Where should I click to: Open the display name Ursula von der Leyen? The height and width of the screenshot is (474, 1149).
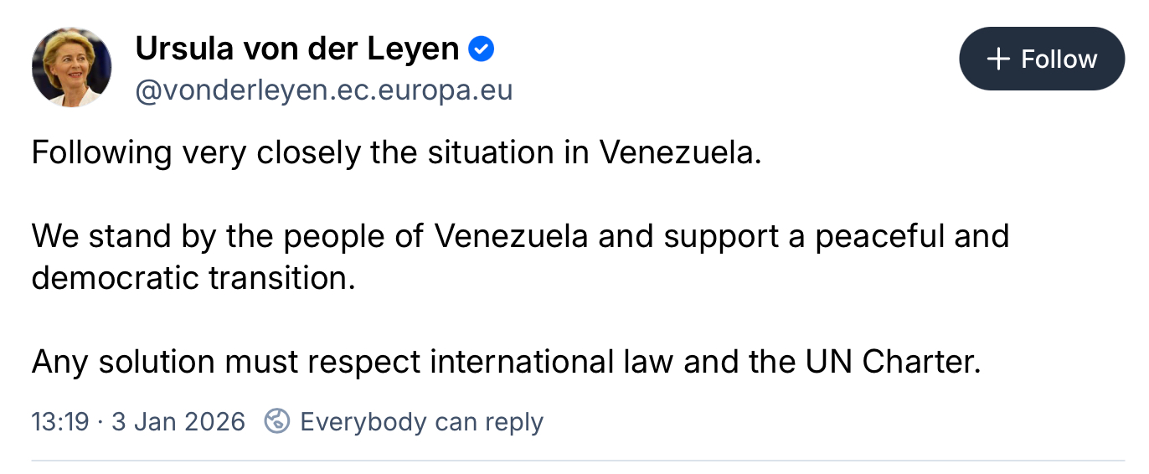click(296, 49)
